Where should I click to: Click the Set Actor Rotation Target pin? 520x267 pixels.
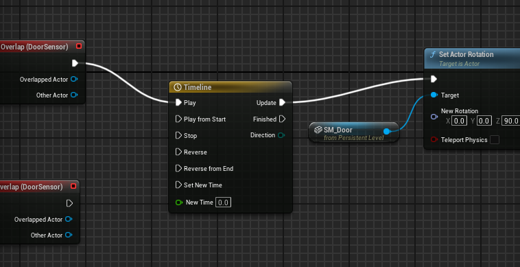pos(434,95)
